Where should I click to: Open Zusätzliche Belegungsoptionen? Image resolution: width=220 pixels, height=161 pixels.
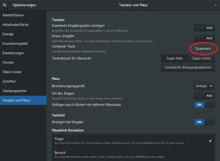tap(188, 67)
